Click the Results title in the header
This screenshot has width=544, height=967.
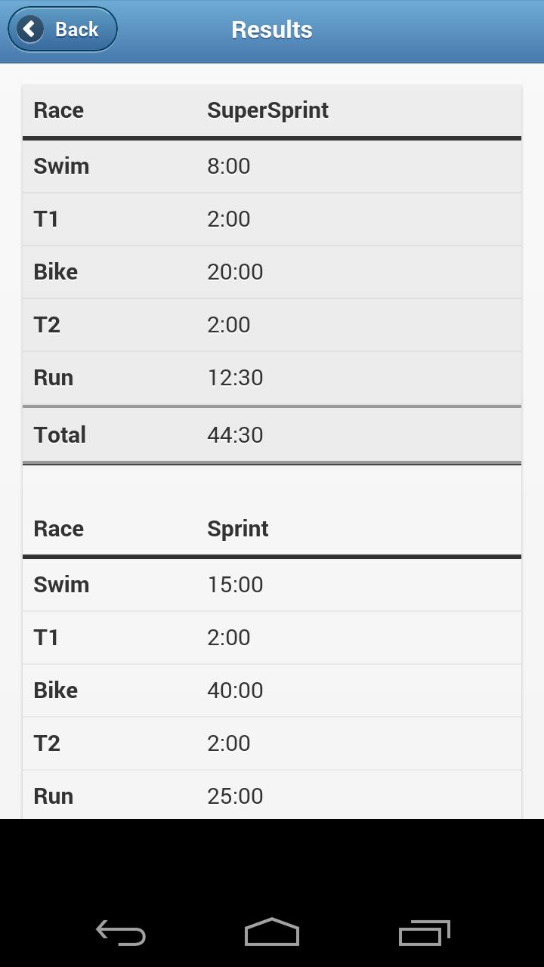[x=272, y=29]
